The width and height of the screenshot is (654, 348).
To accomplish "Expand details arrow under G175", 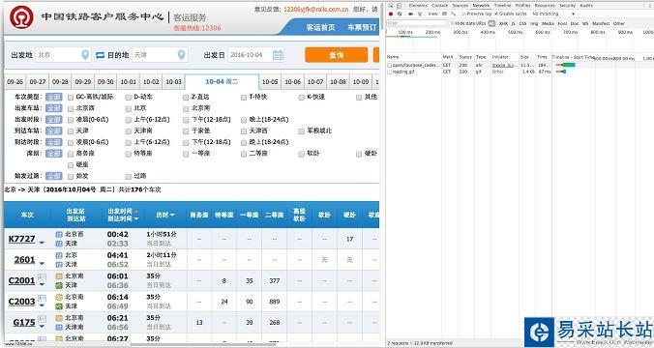I will (42, 327).
